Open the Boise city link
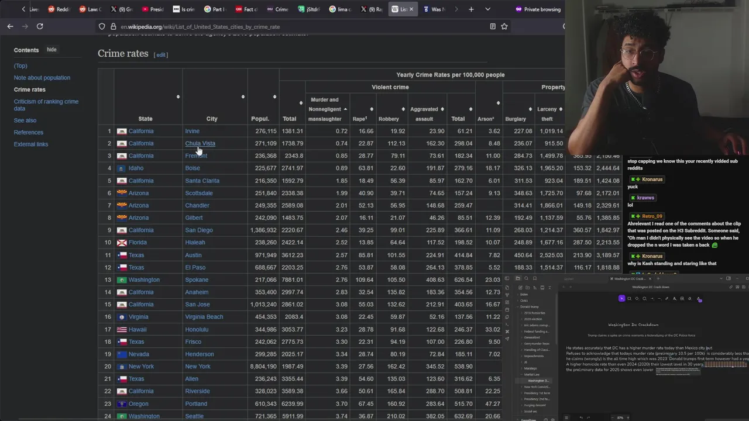749x421 pixels. point(193,168)
